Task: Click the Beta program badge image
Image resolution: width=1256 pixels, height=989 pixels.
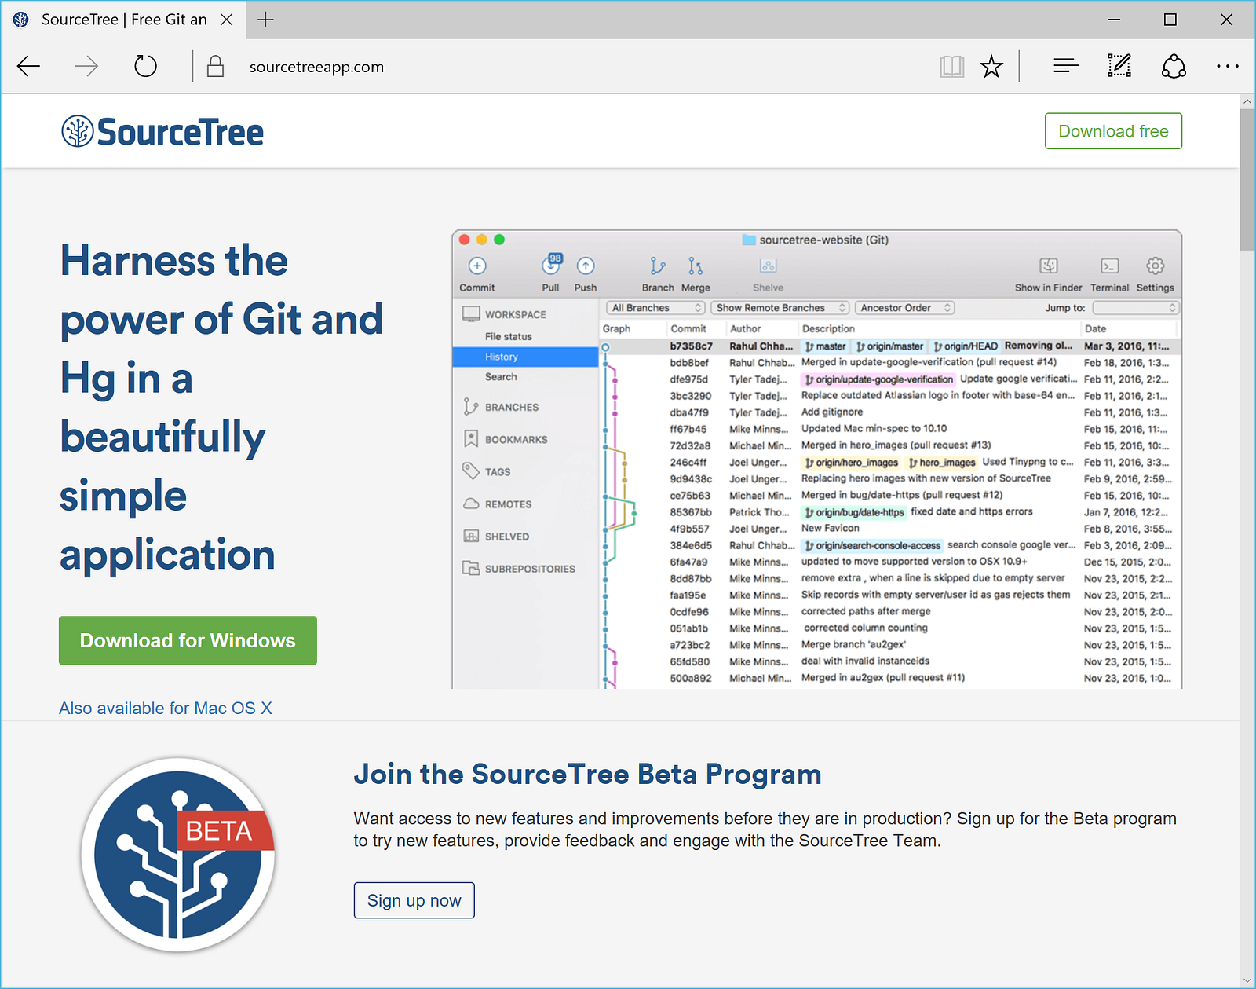Action: tap(179, 855)
